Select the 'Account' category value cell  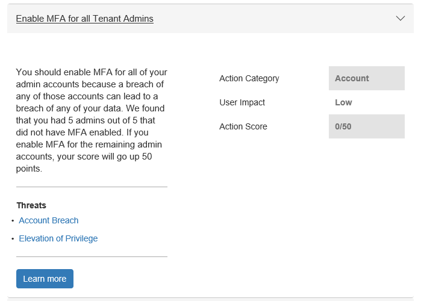click(x=366, y=78)
